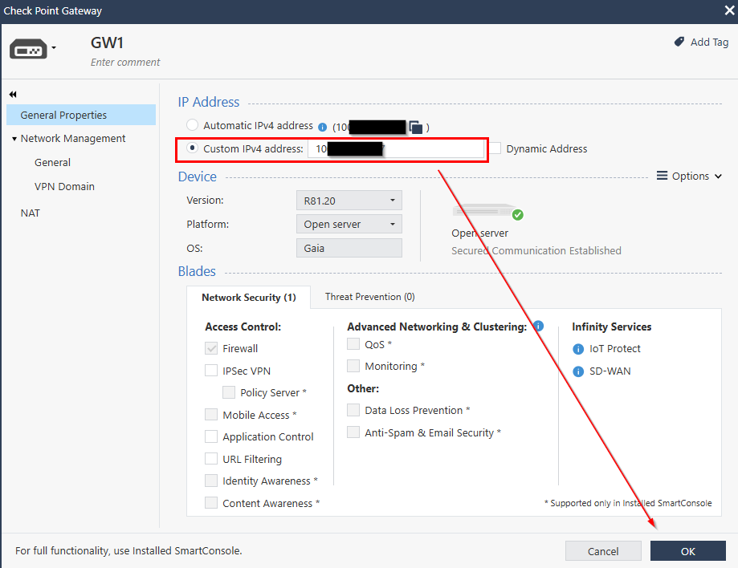This screenshot has height=568, width=738.
Task: Open General under Network Management
Action: coord(52,163)
